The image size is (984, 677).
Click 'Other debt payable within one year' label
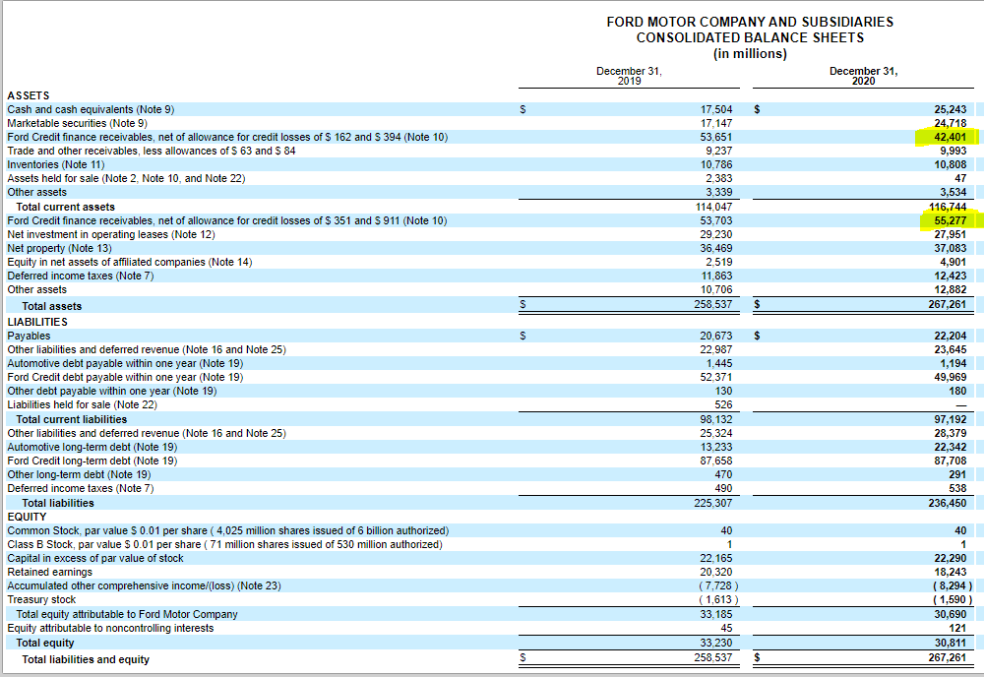112,391
